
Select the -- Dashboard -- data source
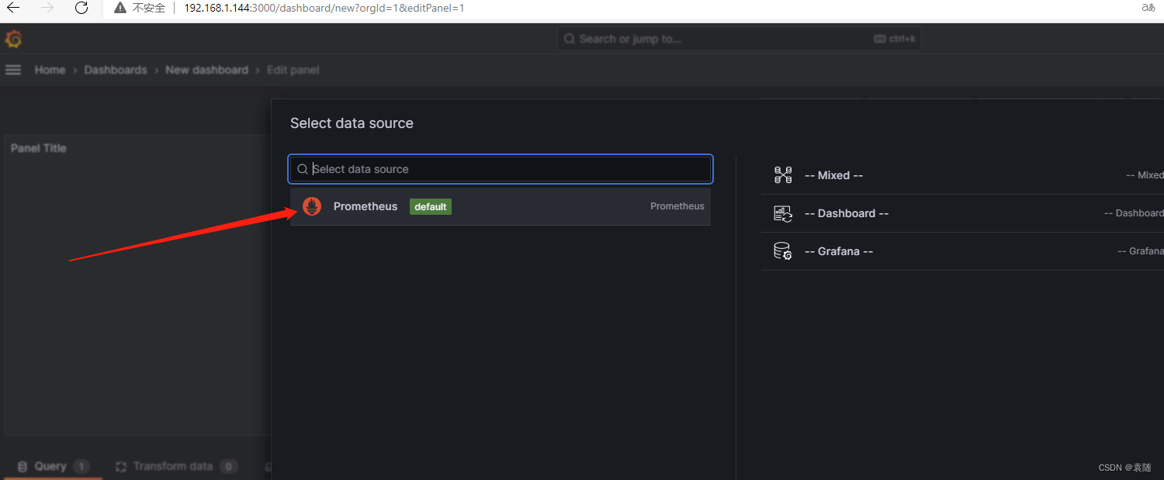962,213
